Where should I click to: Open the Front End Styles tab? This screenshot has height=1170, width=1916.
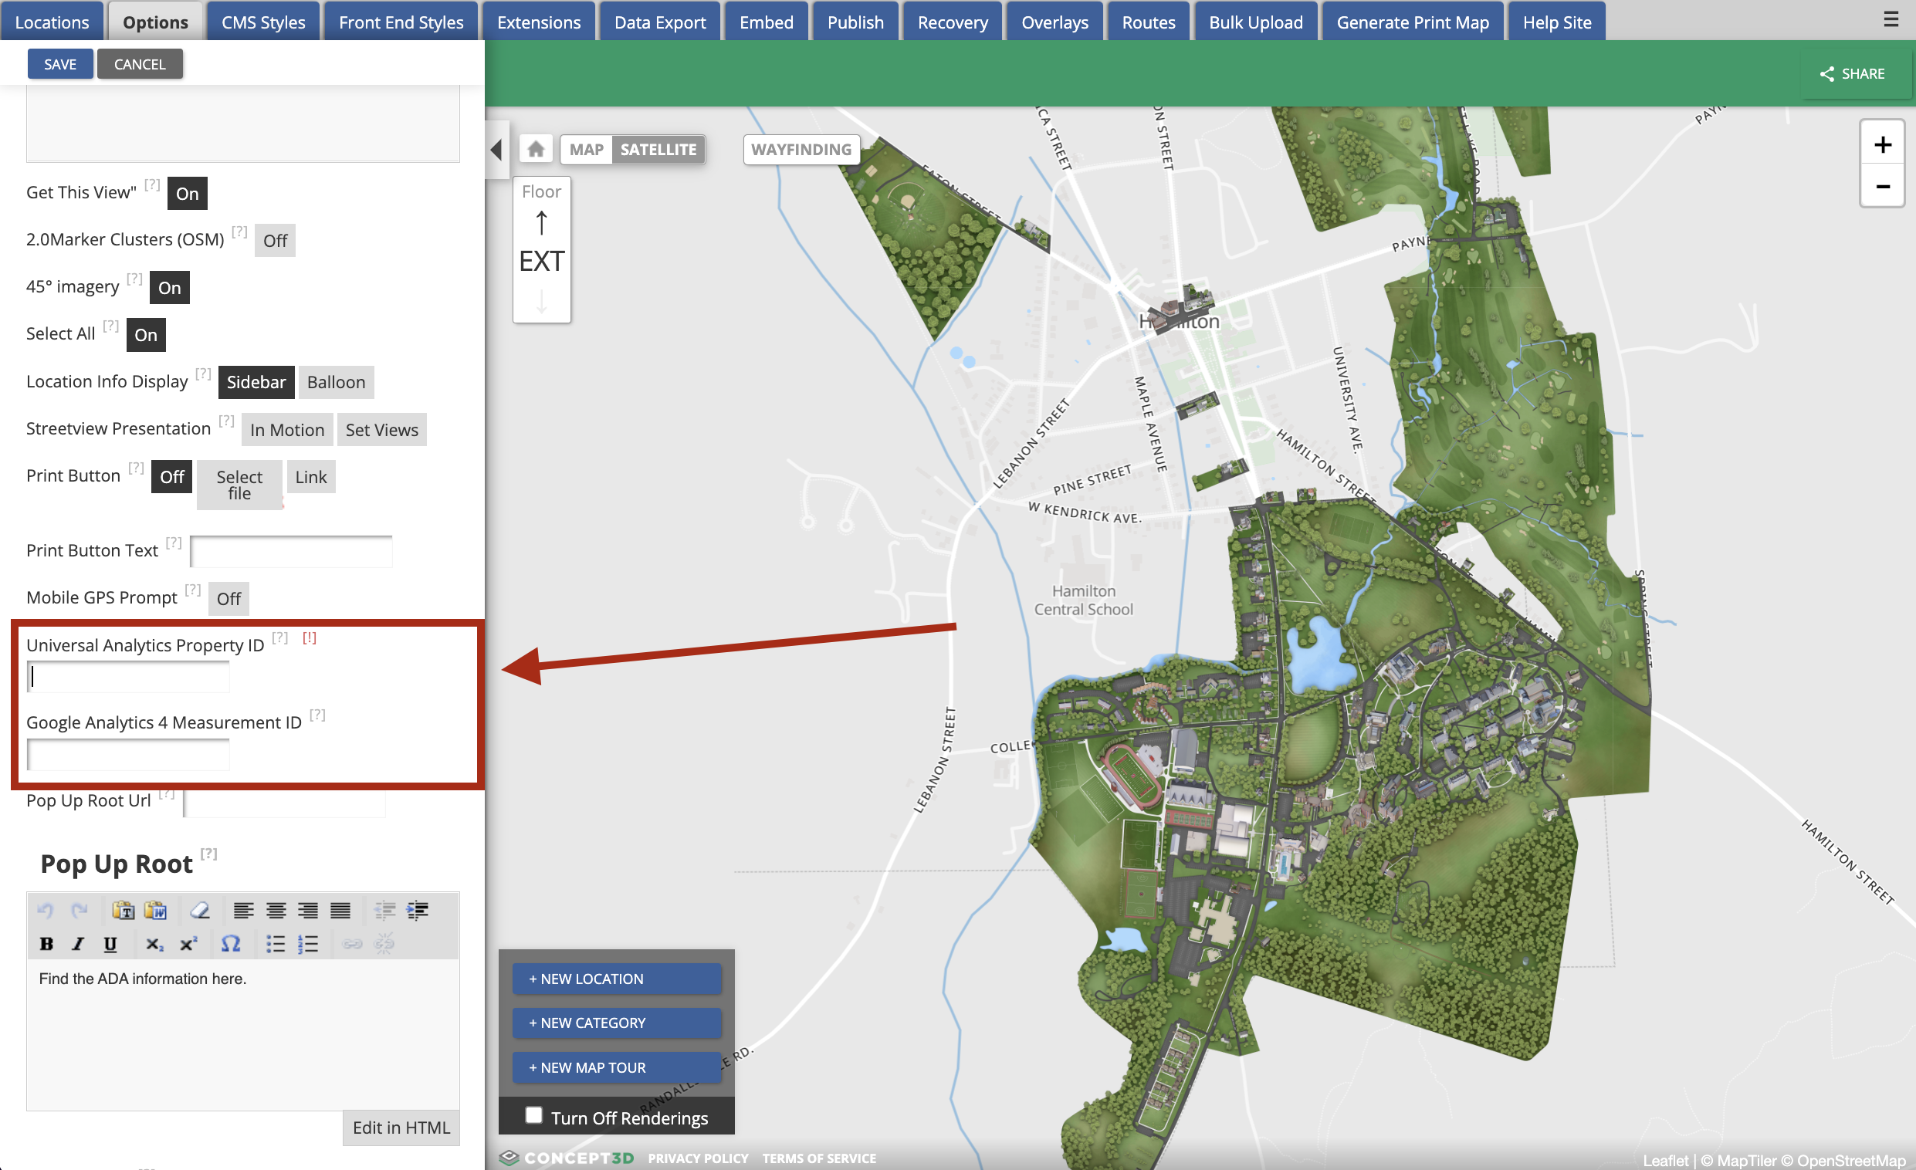click(x=401, y=22)
